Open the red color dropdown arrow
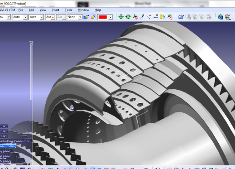This screenshot has width=235, height=169. coord(111,17)
